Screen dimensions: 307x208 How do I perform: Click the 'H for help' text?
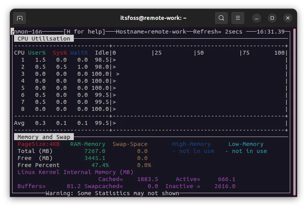click(84, 32)
